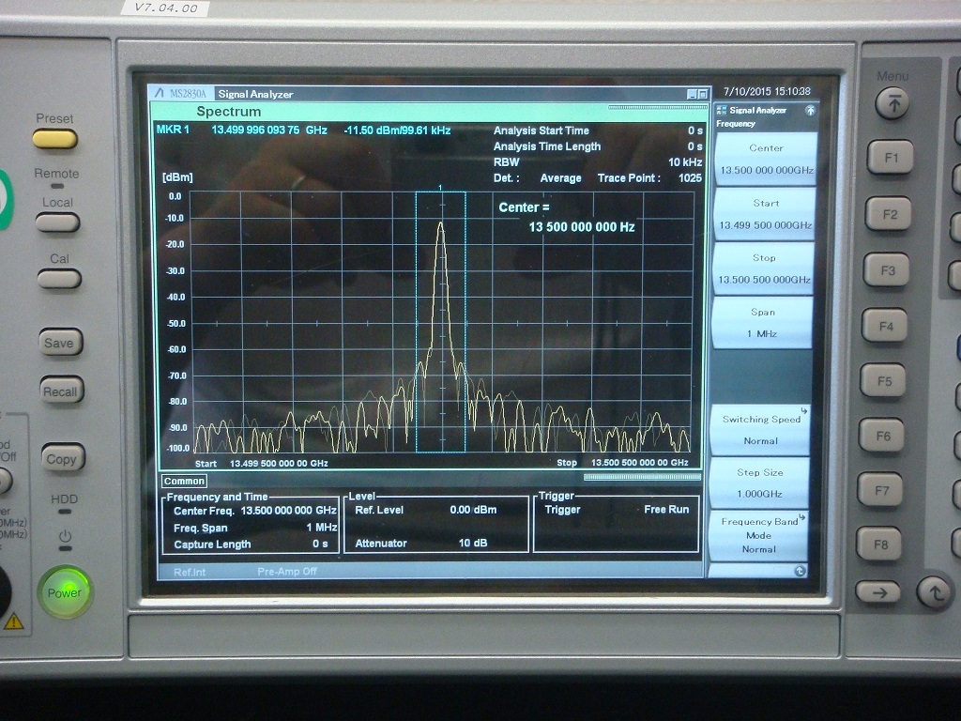
Task: Click the Freq. Span 1 MHz field
Action: 255,528
